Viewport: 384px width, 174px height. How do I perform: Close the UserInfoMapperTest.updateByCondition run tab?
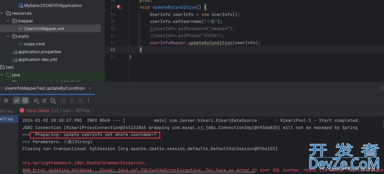[90, 88]
